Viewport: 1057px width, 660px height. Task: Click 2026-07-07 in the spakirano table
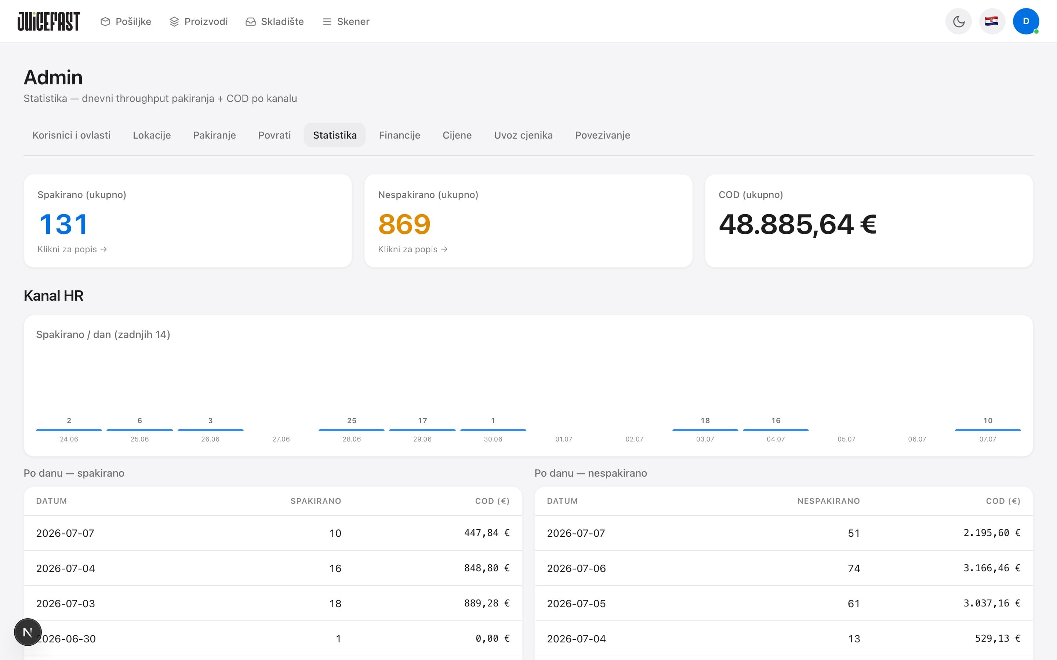(x=65, y=533)
